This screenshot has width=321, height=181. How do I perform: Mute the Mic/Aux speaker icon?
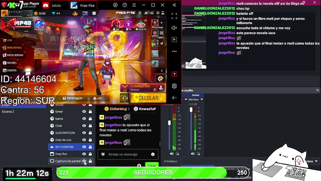(x=193, y=154)
